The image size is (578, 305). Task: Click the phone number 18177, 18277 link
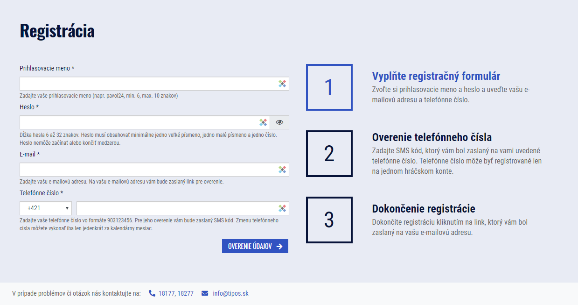[176, 293]
